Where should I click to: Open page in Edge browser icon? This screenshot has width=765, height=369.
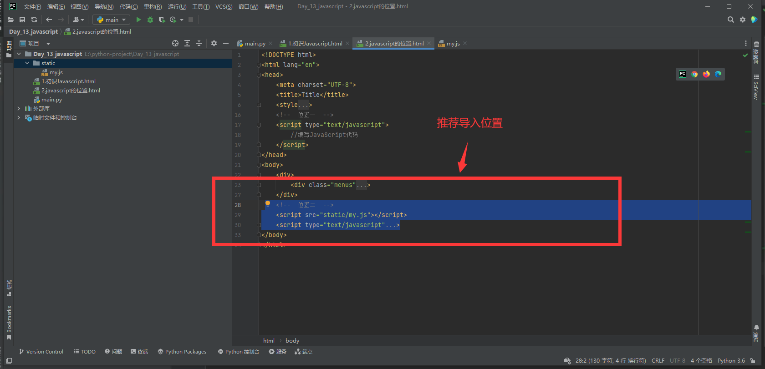(718, 74)
